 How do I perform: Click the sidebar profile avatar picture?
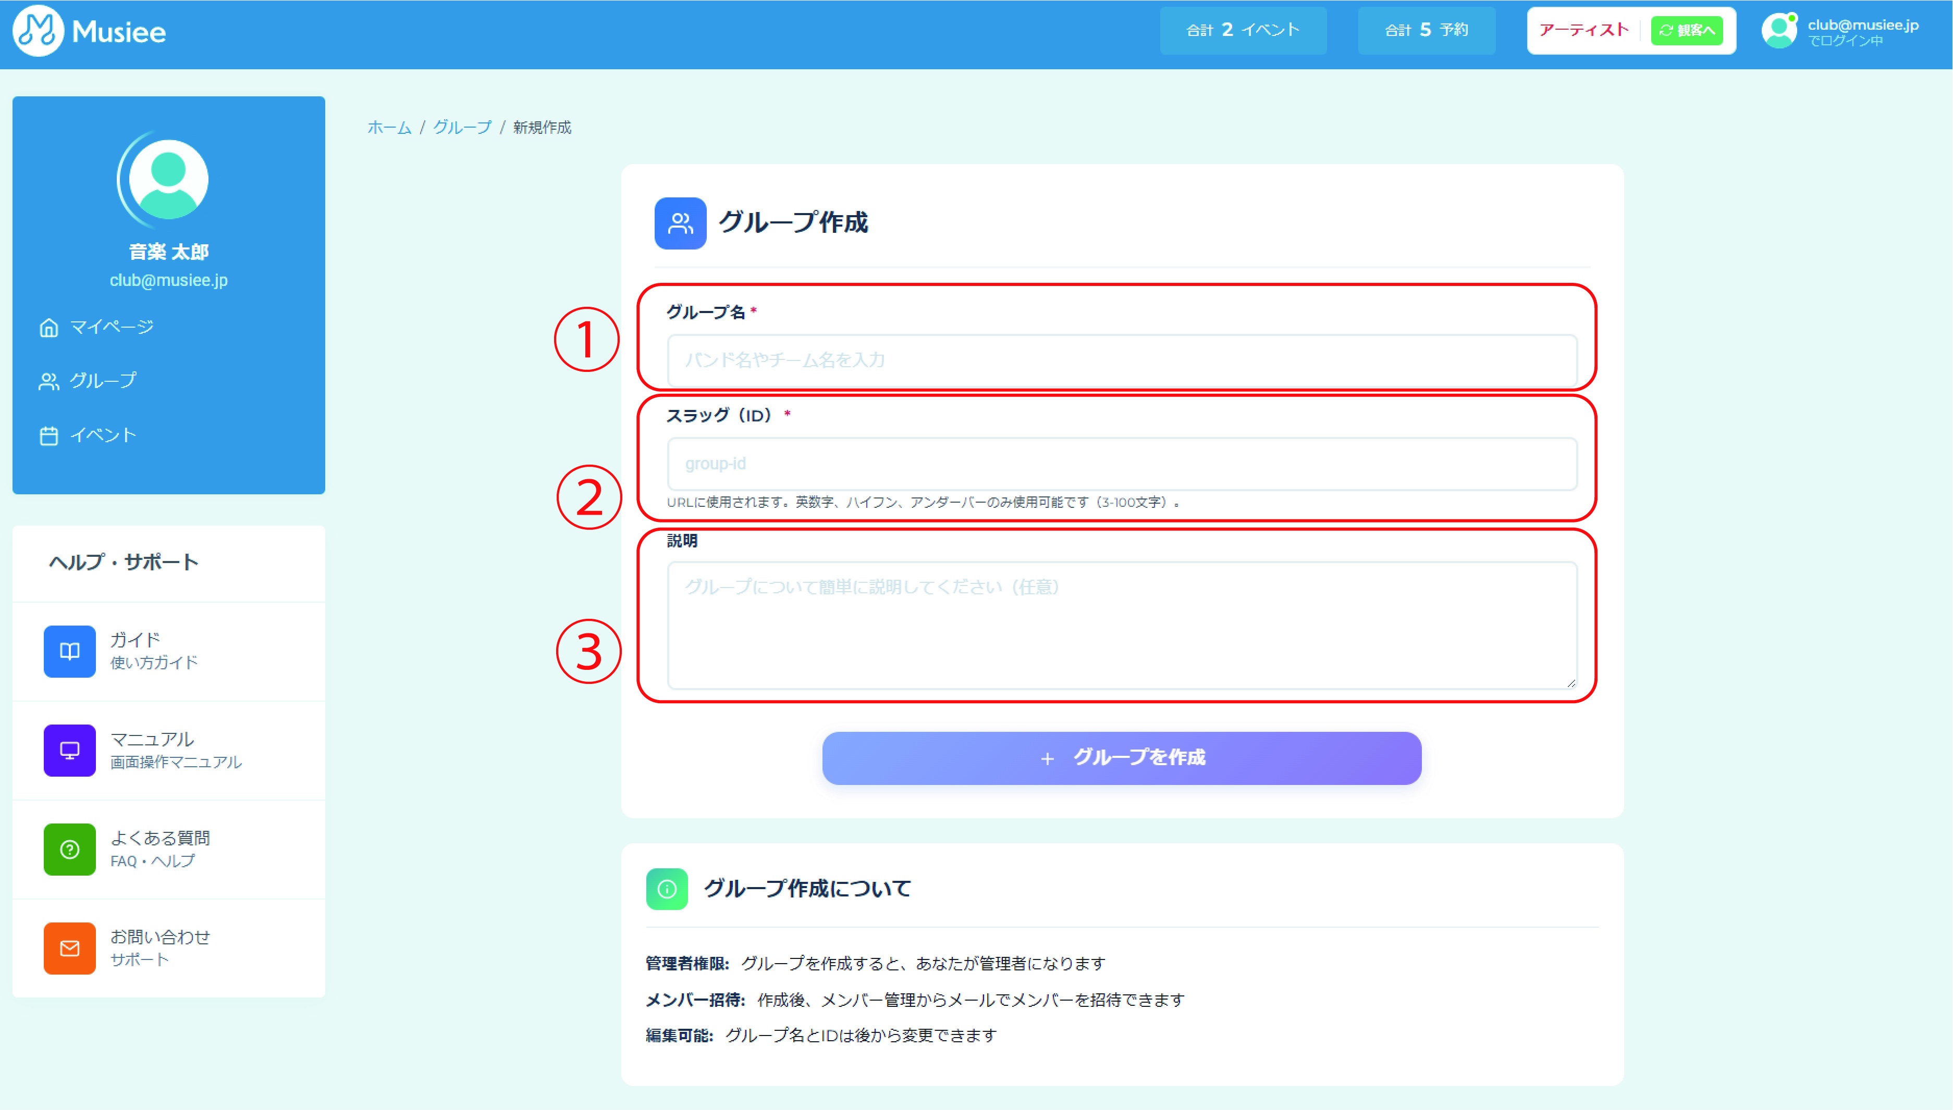(x=168, y=180)
